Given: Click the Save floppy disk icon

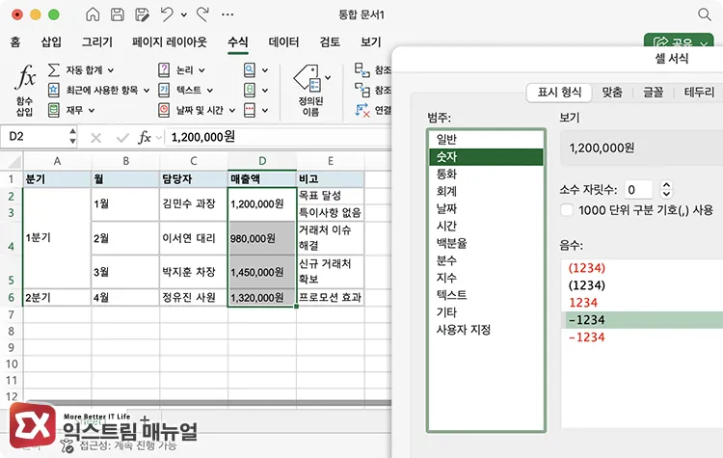Looking at the screenshot, I should (117, 14).
